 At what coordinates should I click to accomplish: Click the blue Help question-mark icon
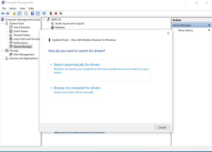coord(32,14)
